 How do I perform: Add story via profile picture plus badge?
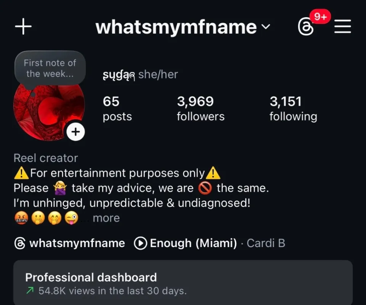pos(75,132)
